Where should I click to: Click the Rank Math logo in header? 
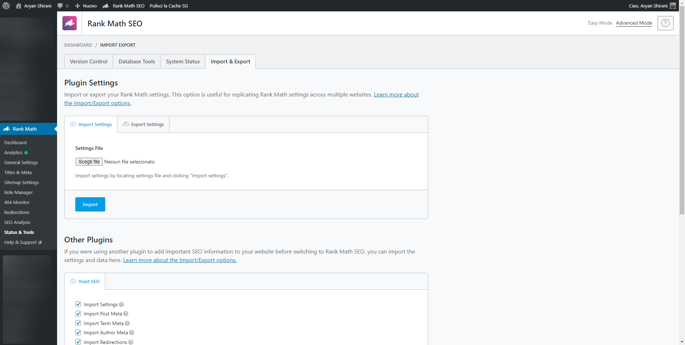pos(70,23)
